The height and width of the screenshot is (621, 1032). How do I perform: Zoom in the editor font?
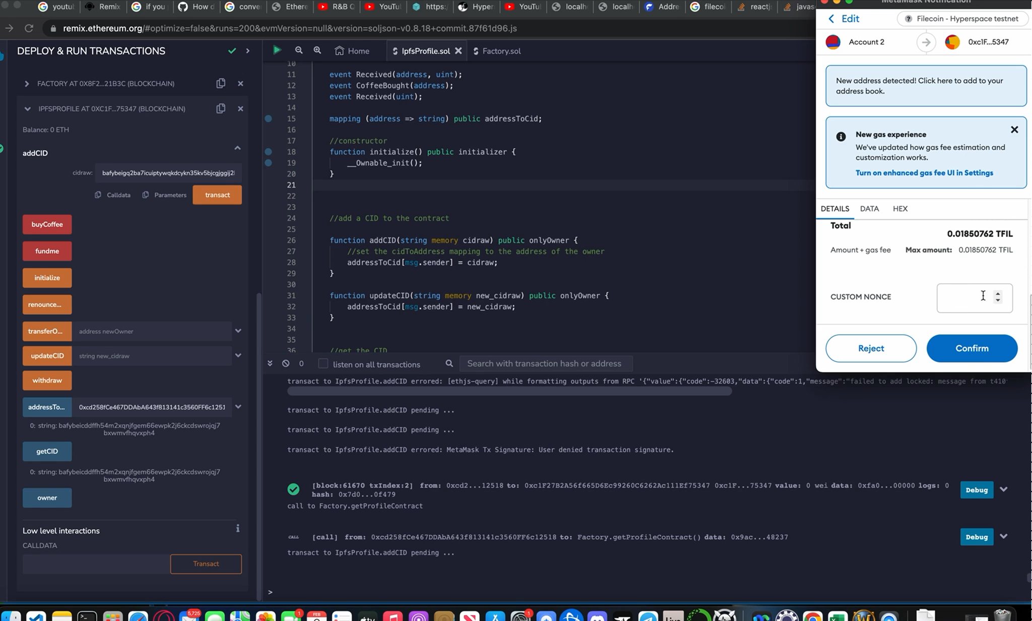(x=317, y=50)
